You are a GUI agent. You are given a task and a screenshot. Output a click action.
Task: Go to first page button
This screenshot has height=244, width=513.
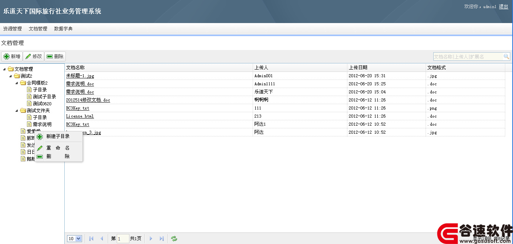[91, 239]
